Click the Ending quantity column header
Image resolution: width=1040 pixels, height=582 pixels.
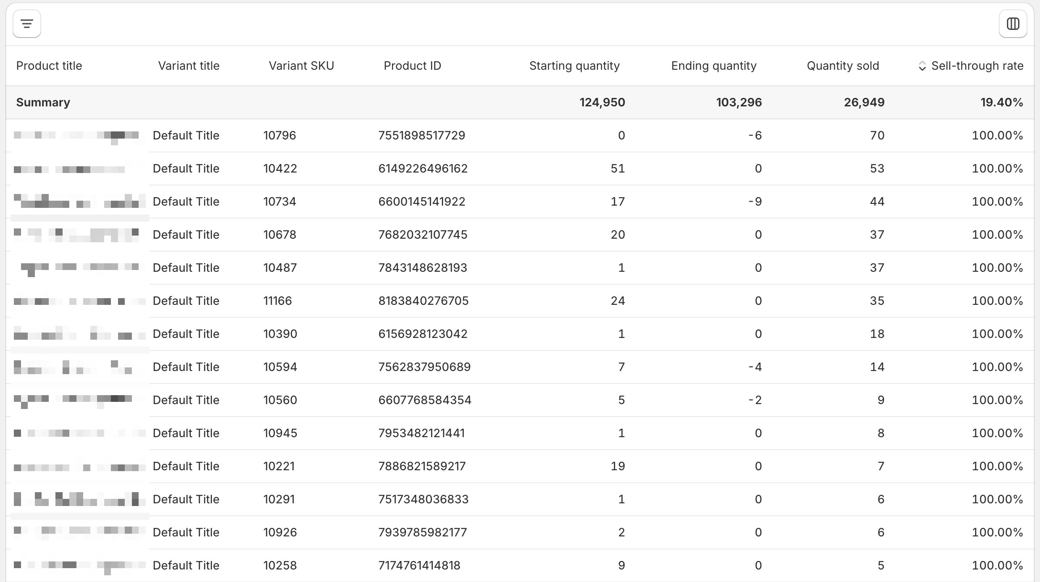coord(714,66)
